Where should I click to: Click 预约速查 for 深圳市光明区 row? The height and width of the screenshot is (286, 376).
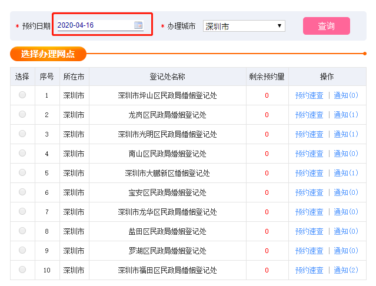pyautogui.click(x=309, y=134)
